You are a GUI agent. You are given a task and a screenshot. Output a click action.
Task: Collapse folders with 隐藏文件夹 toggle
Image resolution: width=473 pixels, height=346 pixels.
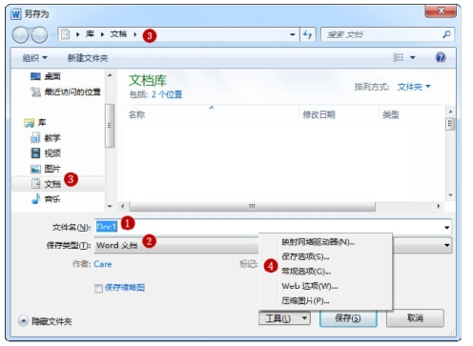[45, 321]
